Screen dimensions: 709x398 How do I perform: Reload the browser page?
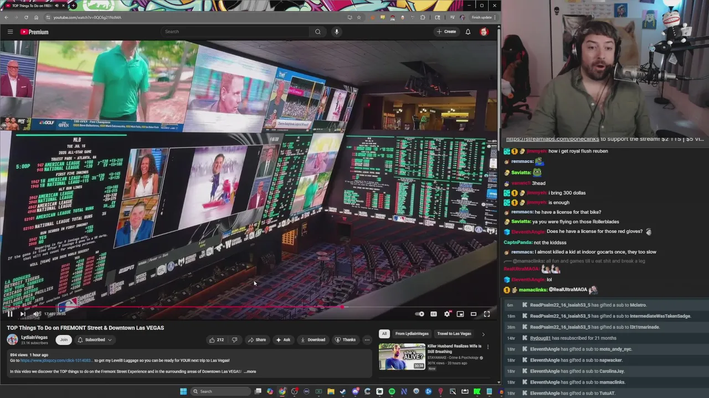[27, 17]
